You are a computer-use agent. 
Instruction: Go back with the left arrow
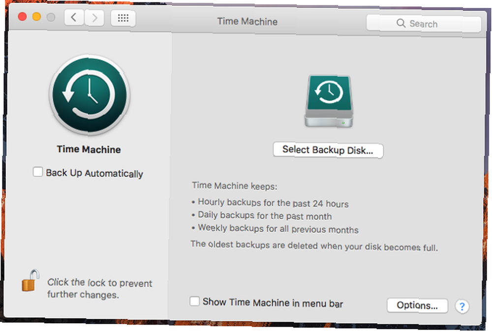tap(74, 17)
